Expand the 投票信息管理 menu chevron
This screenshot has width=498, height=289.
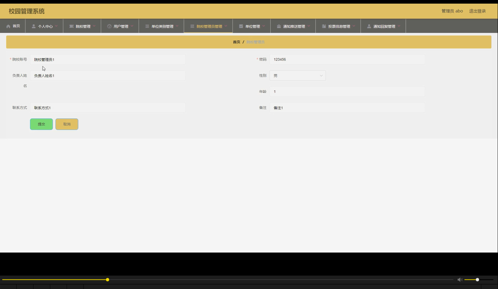click(x=354, y=26)
